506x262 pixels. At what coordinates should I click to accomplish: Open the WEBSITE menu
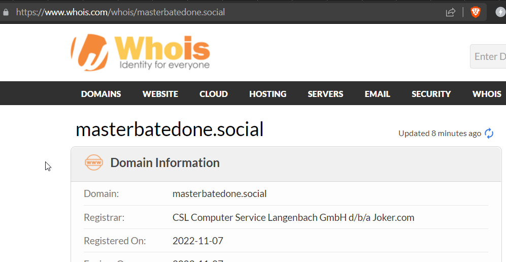160,94
